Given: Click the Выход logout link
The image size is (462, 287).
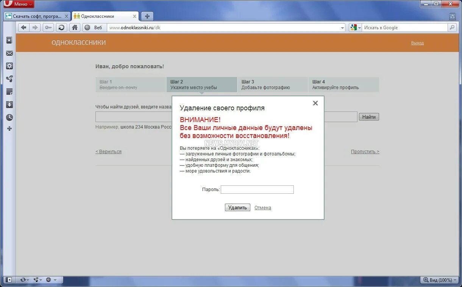Looking at the screenshot, I should pos(417,43).
